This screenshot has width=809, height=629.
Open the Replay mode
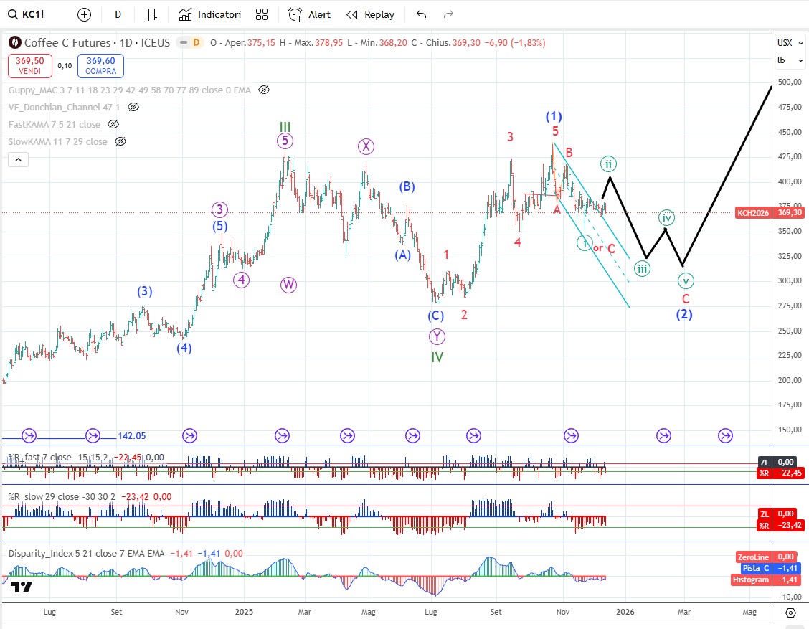(370, 14)
